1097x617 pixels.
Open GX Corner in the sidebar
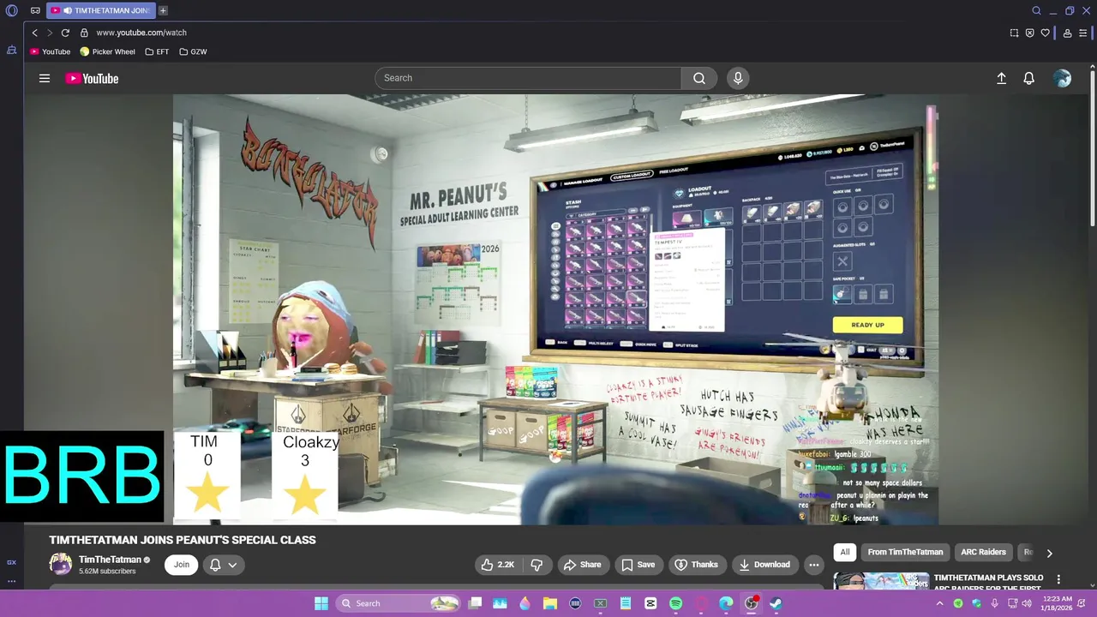point(11,562)
